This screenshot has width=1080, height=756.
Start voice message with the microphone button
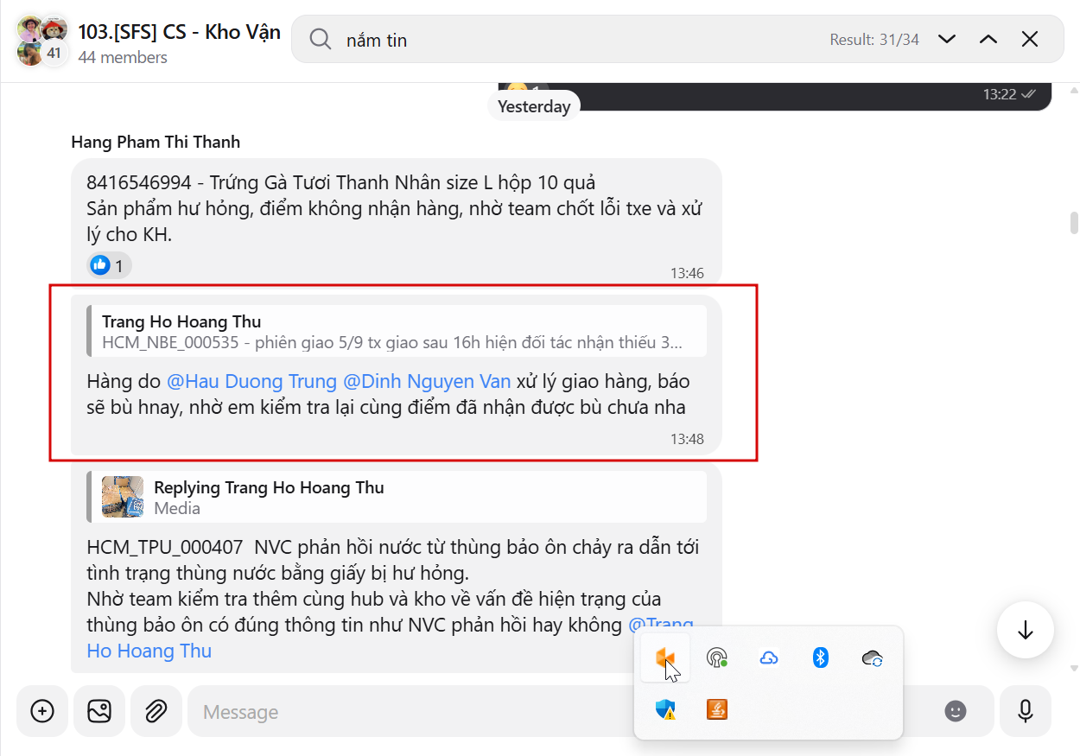(1026, 711)
